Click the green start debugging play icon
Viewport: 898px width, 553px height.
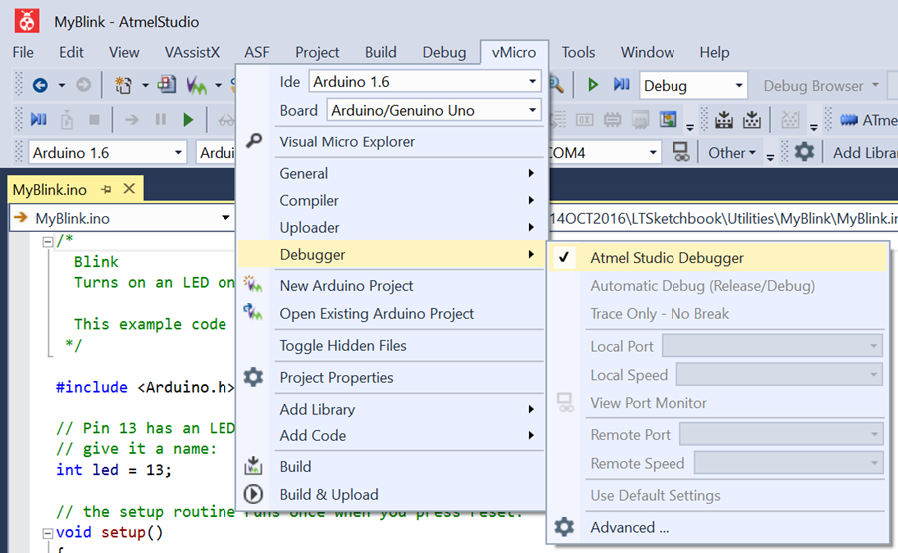coord(593,85)
